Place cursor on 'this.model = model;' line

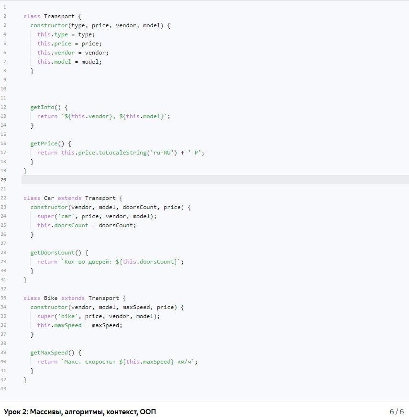coord(69,62)
